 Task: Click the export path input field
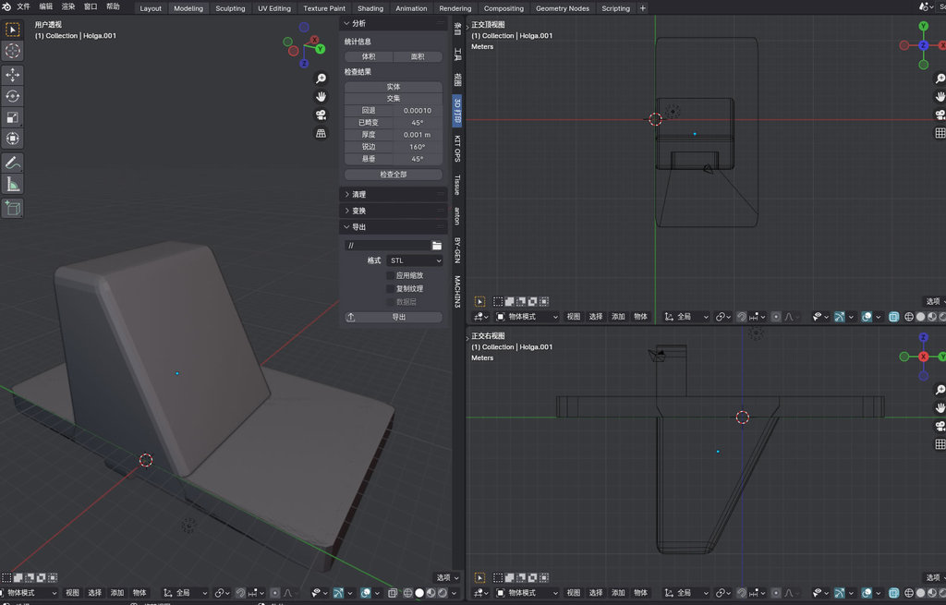[x=387, y=246]
